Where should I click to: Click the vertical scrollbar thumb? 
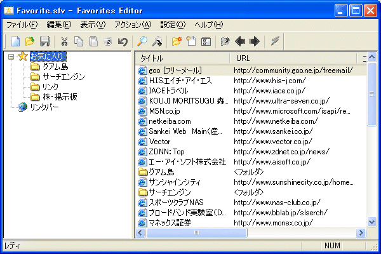coord(371,94)
